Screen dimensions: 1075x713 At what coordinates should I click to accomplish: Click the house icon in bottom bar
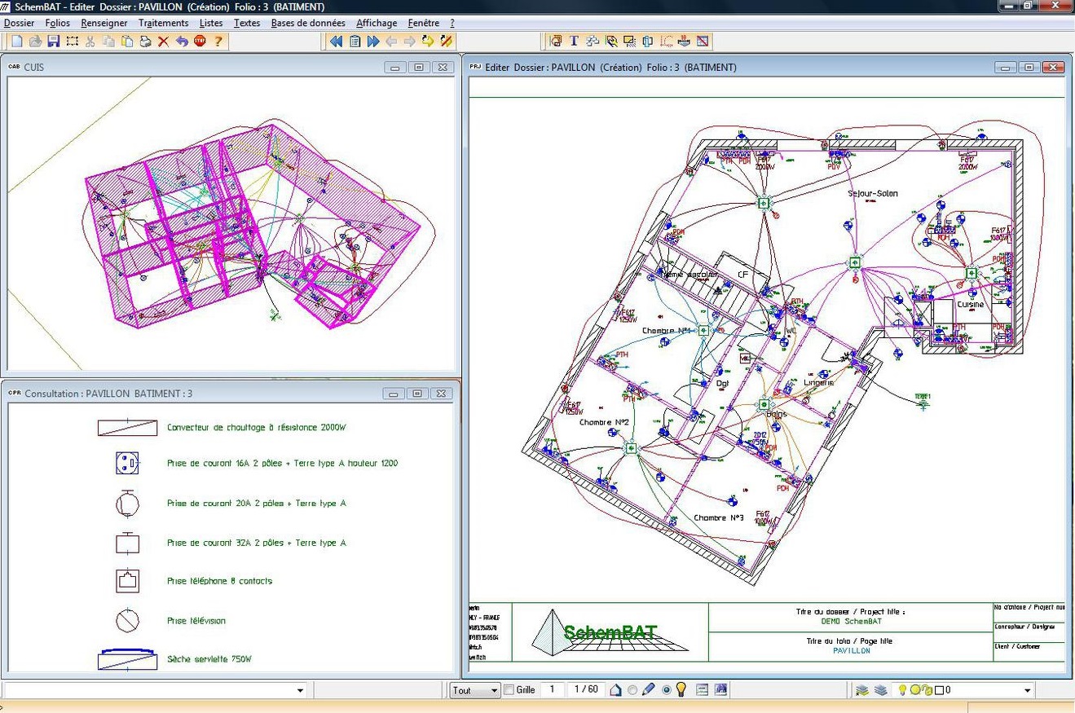click(x=616, y=690)
